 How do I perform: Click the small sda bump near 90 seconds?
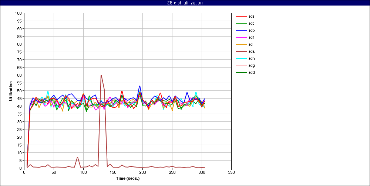pos(77,157)
